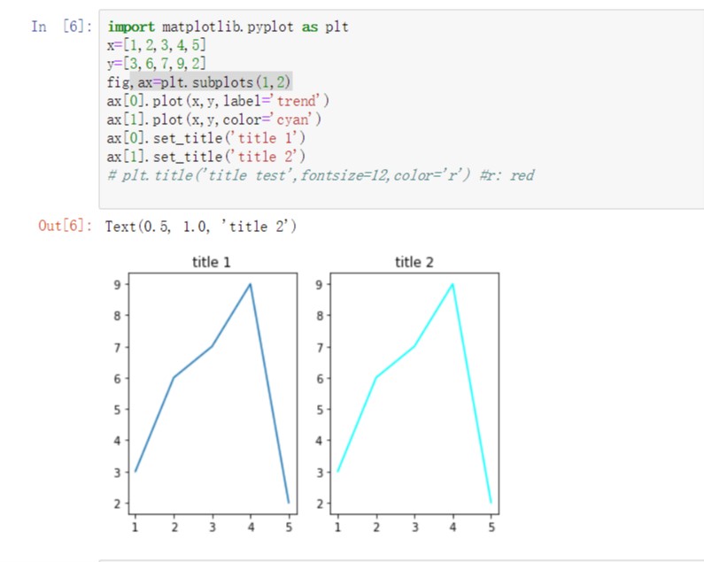Click the x=[1,2,3,4,5] code line
This screenshot has height=562, width=704.
pyautogui.click(x=156, y=45)
